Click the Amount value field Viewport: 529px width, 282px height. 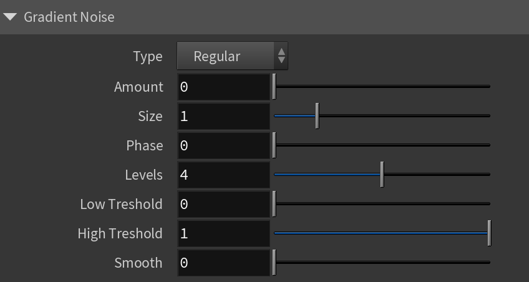[224, 87]
